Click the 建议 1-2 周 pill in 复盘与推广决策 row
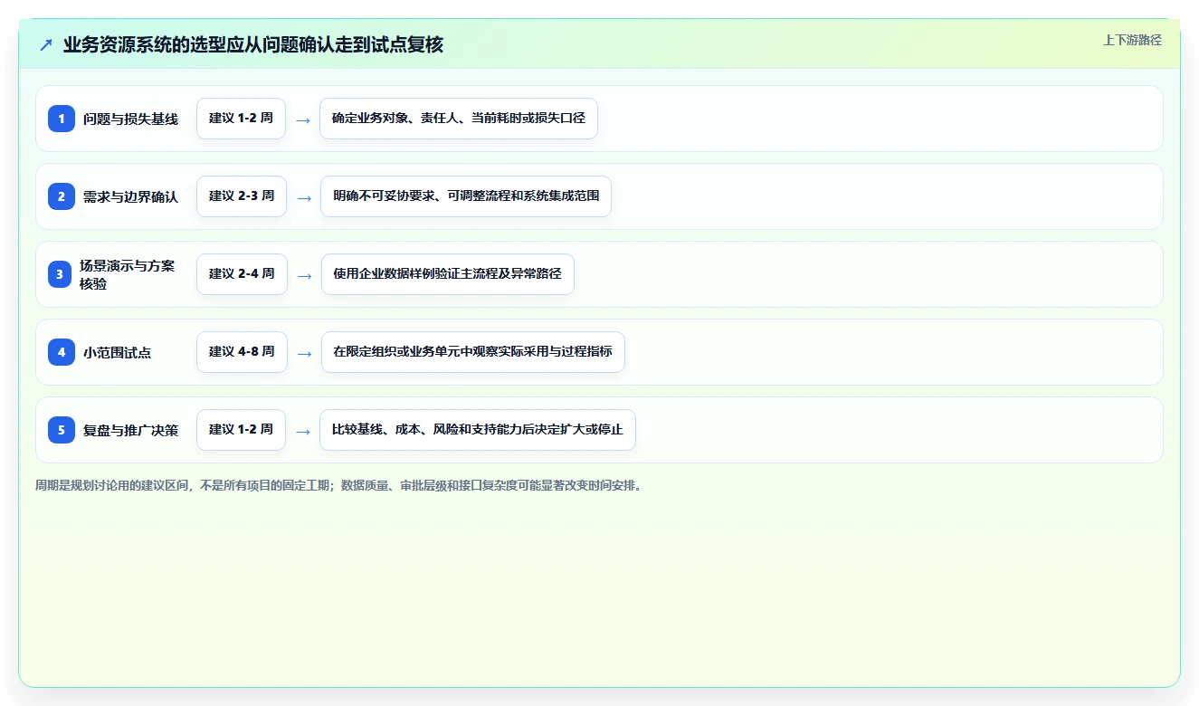This screenshot has width=1199, height=706. click(241, 430)
